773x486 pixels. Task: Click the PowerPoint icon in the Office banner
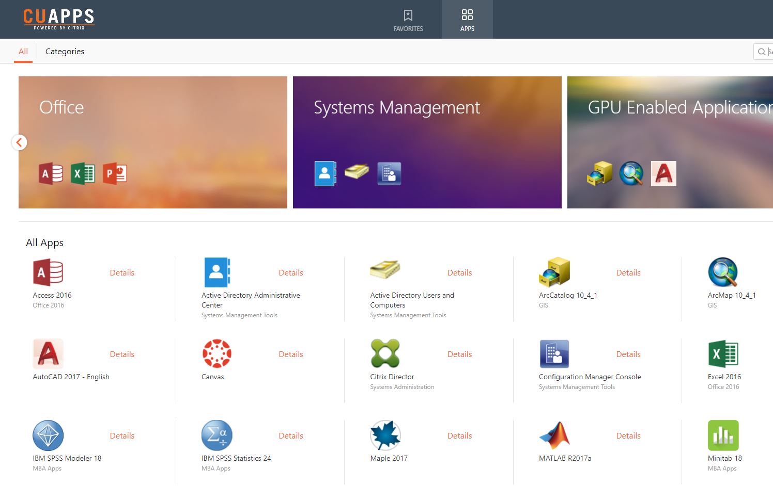point(115,173)
